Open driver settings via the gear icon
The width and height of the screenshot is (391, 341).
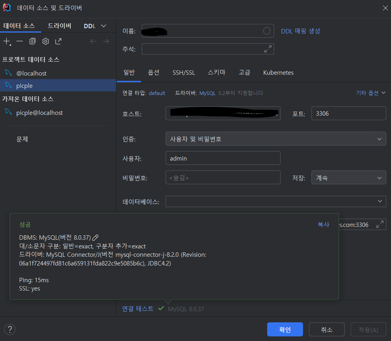click(x=46, y=41)
